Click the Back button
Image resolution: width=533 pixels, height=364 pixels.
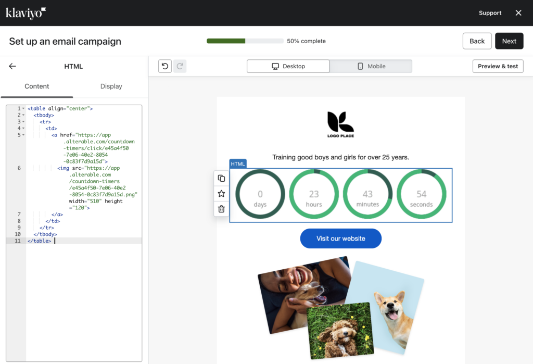(477, 41)
